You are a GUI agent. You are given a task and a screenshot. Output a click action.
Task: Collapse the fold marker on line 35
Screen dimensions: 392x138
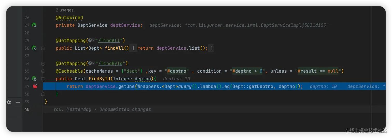[43, 71]
